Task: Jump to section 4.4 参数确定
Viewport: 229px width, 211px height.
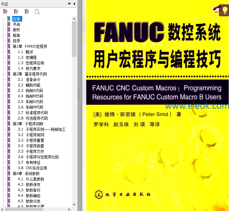Action: pos(29,196)
